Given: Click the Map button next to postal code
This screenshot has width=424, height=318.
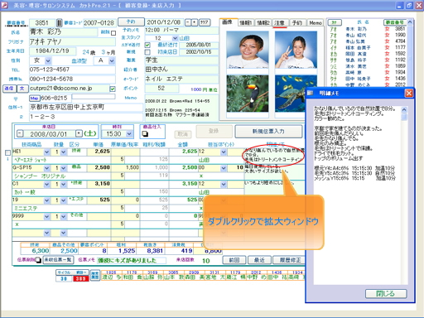Looking at the screenshot, I should pyautogui.click(x=35, y=98).
